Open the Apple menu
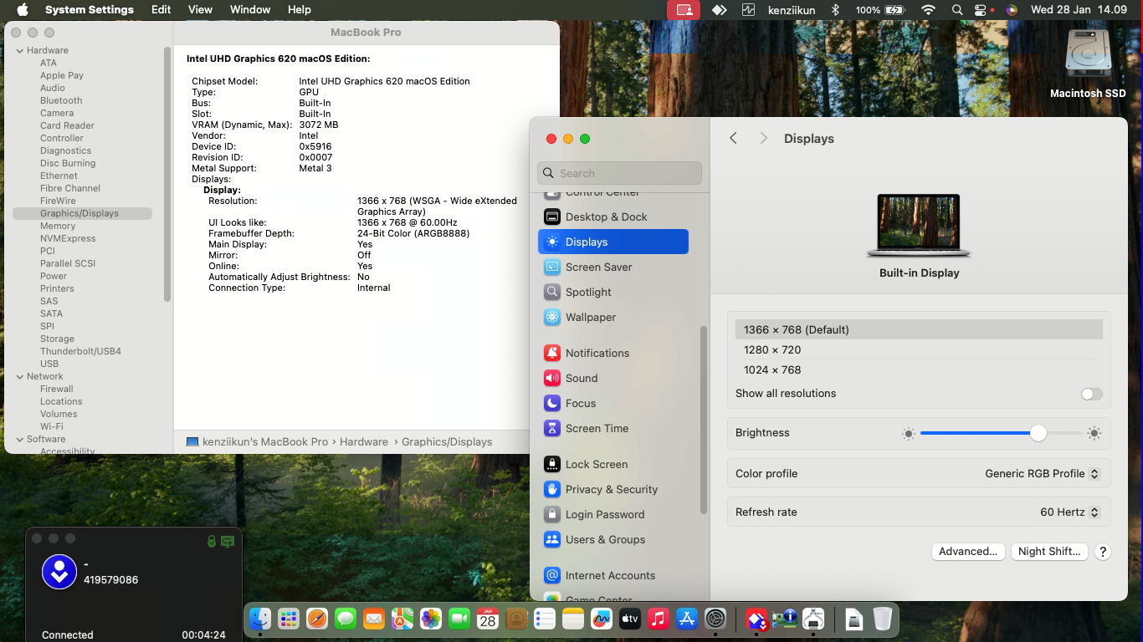Screen dimensions: 1143x642 (23, 10)
